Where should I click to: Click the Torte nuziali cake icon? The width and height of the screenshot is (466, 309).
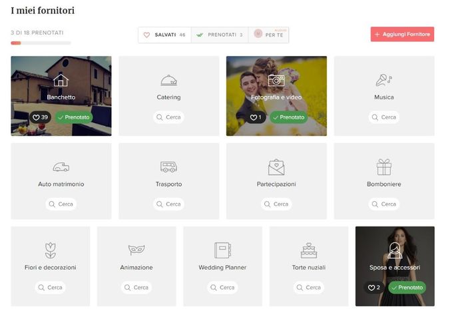point(308,250)
